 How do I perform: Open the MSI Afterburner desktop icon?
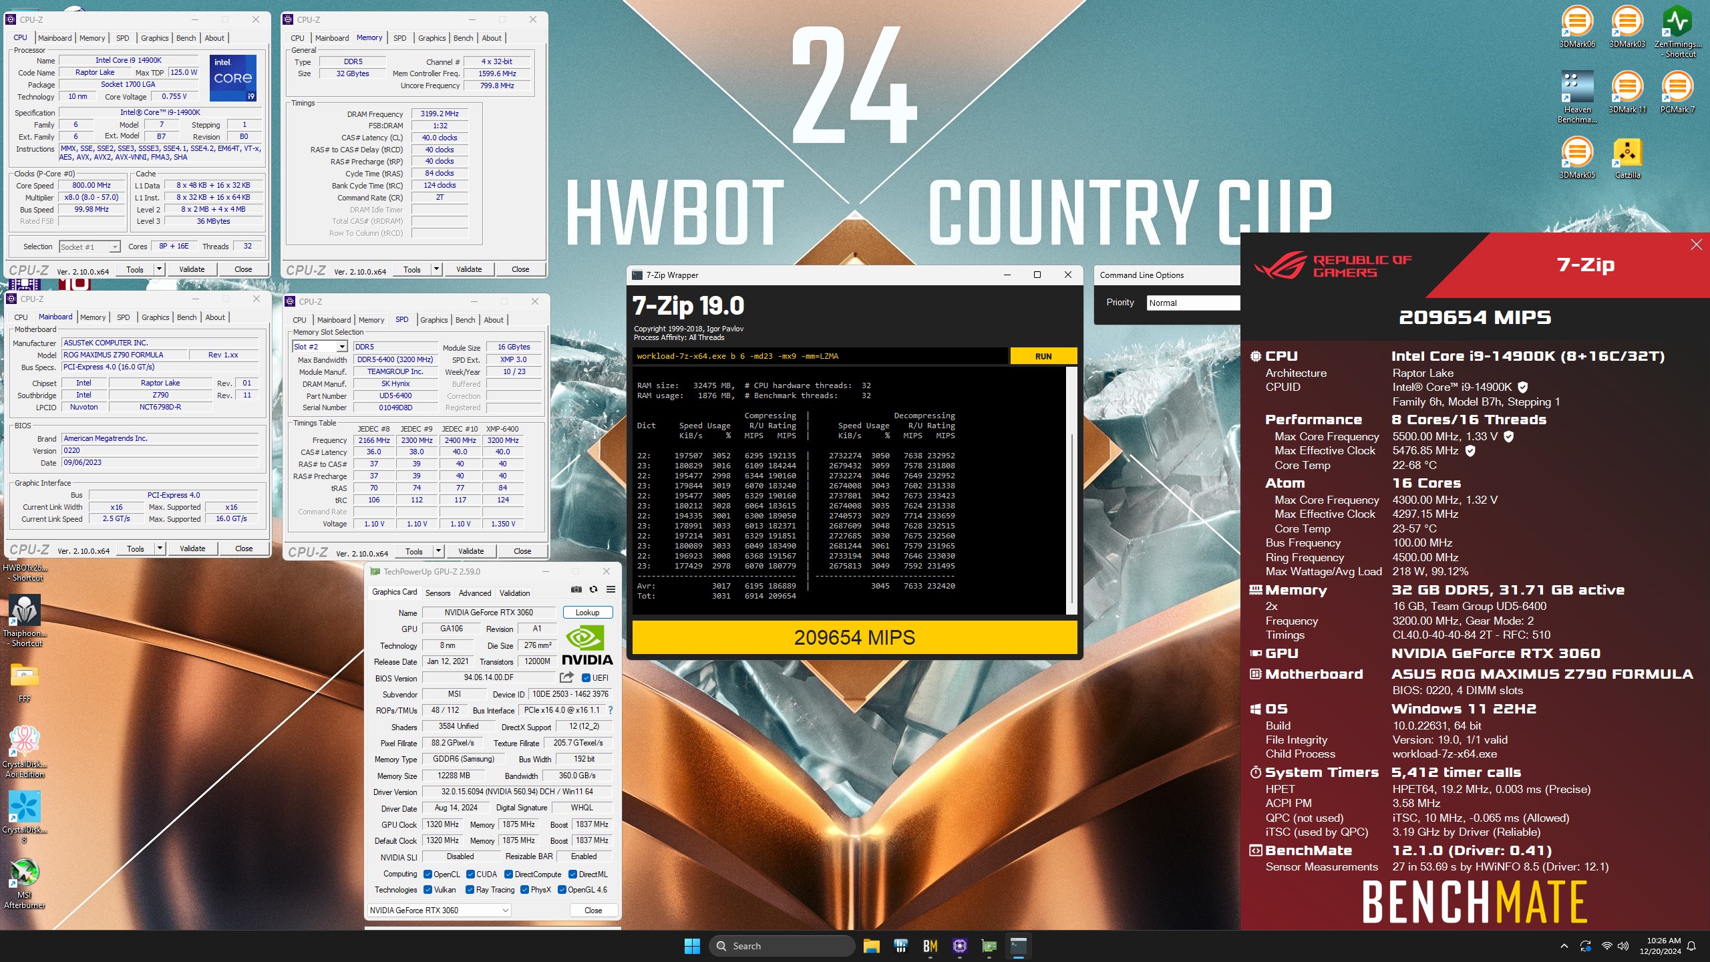25,883
